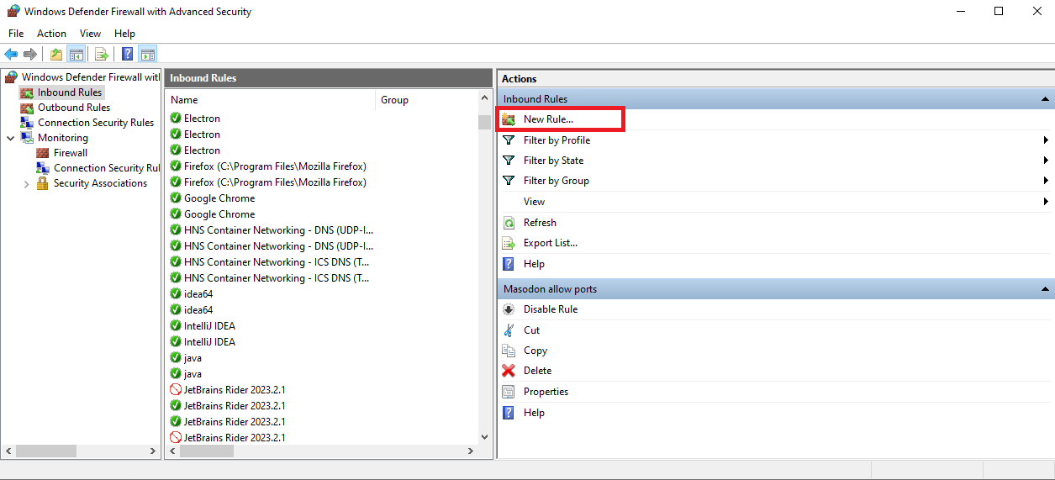Click the Up One Level folder icon
Viewport: 1055px width, 480px height.
point(56,55)
